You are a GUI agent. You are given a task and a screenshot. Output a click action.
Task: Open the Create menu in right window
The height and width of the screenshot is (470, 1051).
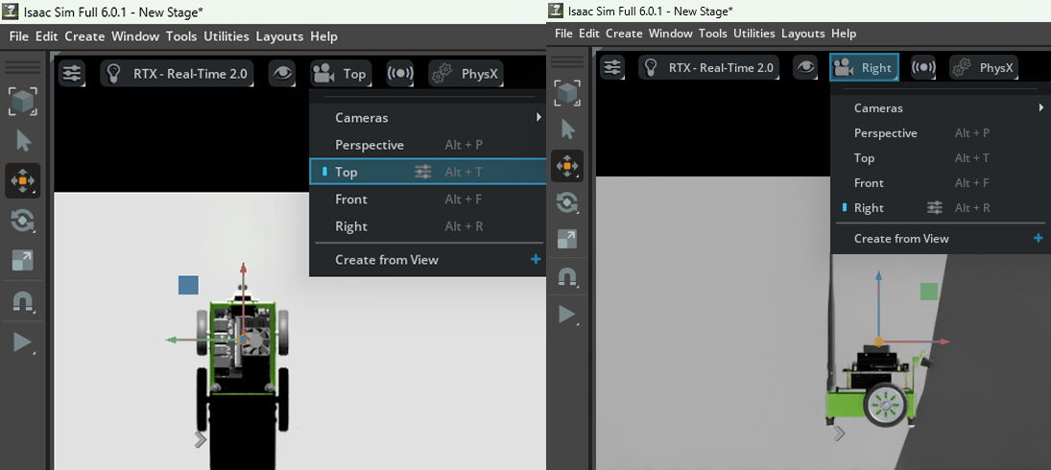(625, 34)
